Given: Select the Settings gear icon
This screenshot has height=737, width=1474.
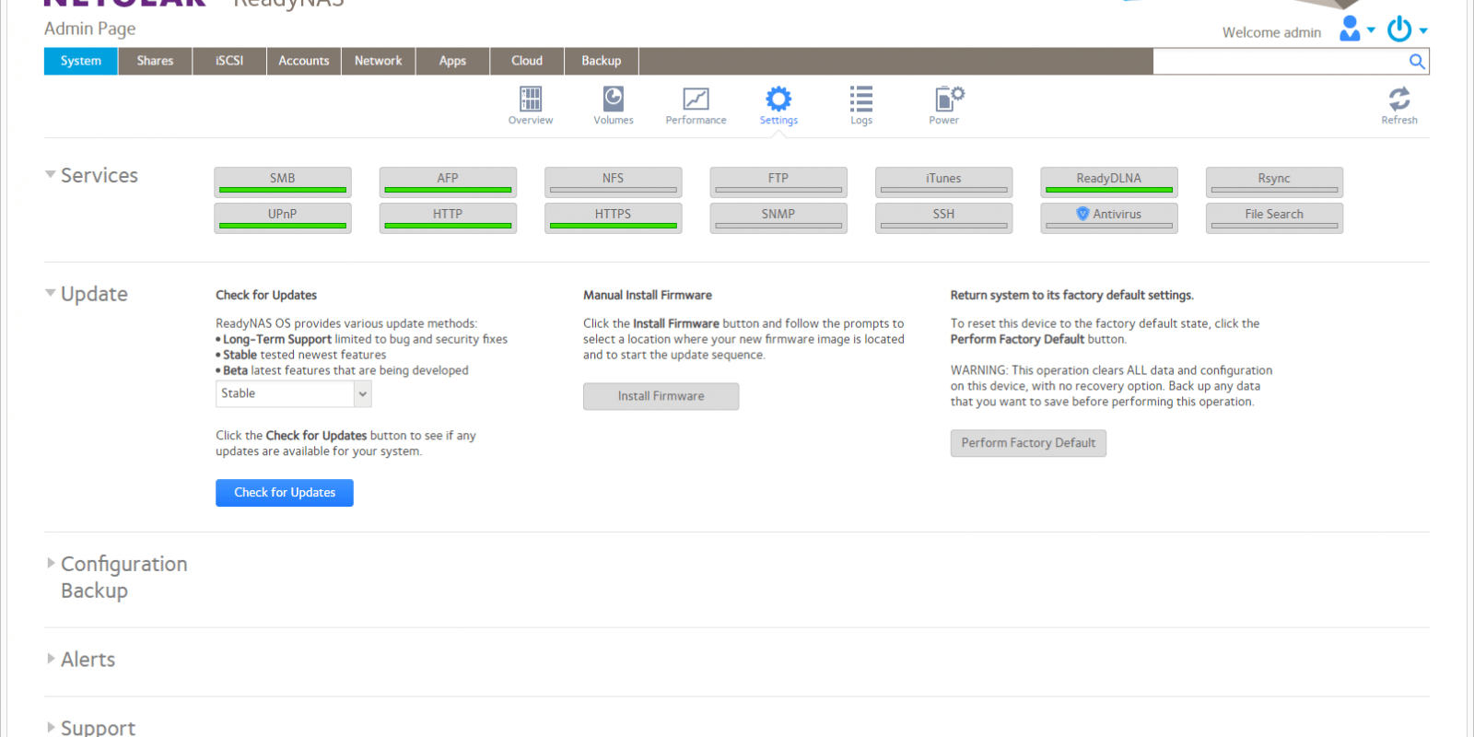Looking at the screenshot, I should [778, 99].
